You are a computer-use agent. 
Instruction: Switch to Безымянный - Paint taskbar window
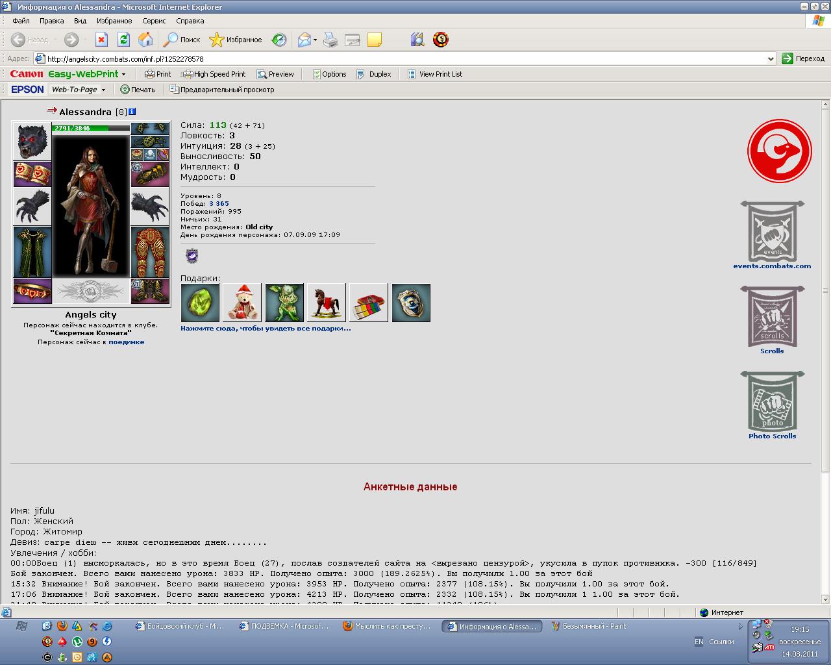(589, 626)
